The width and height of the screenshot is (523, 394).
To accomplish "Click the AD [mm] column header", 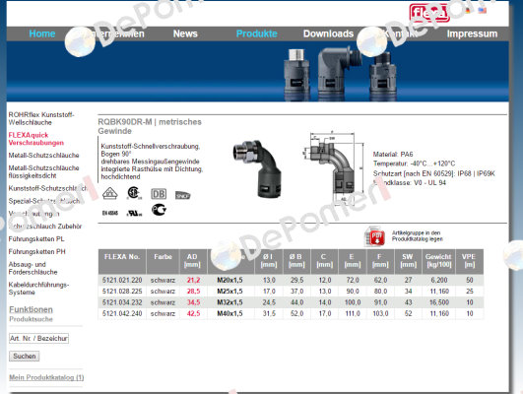I will [192, 261].
